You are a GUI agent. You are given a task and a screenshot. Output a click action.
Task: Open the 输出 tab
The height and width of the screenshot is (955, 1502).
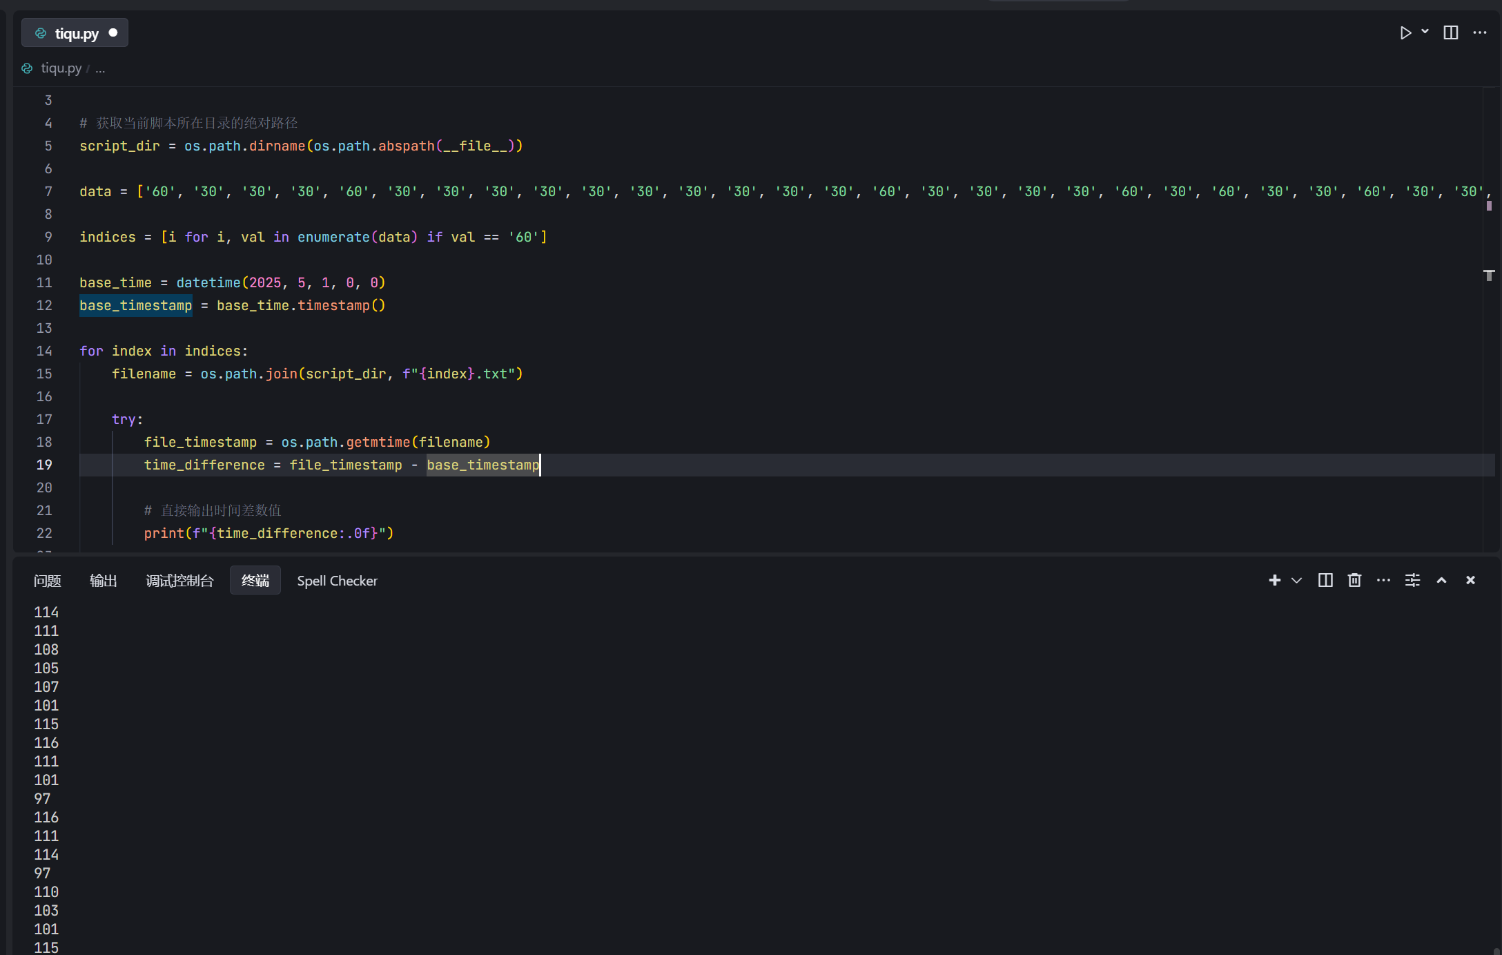click(x=103, y=581)
